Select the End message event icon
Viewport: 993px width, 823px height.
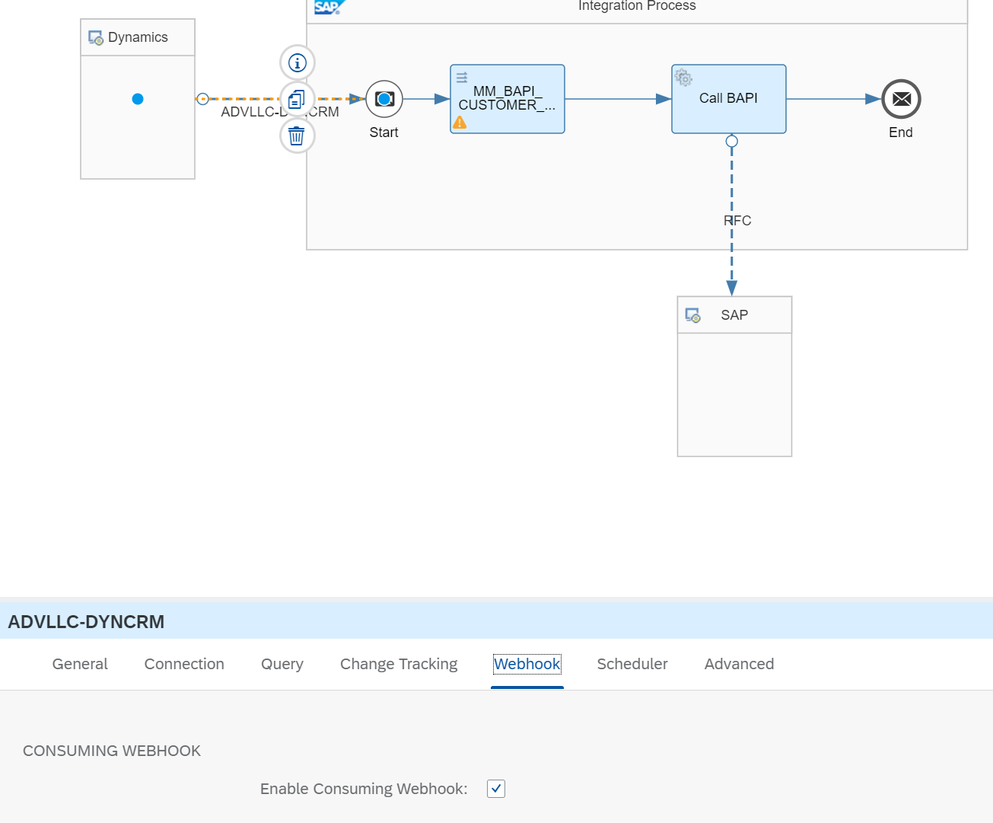pos(901,99)
